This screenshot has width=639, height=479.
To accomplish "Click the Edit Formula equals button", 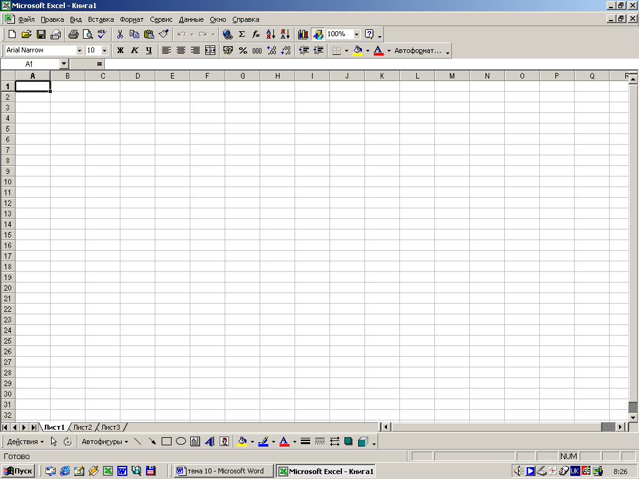I will 99,64.
